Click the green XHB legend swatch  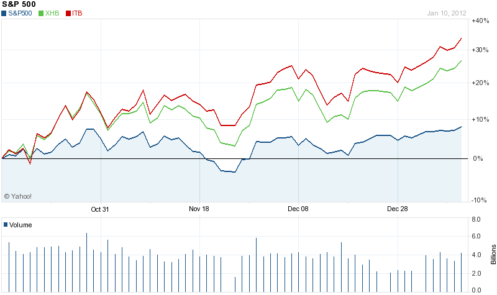tap(41, 13)
